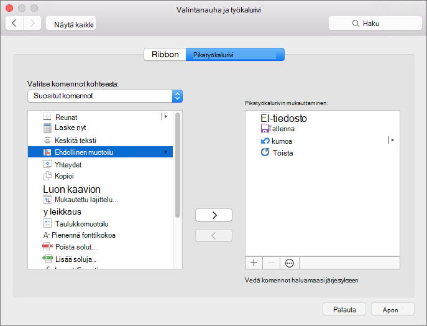Image resolution: width=427 pixels, height=326 pixels.
Task: Select Toista in toolbar list
Action: tap(323, 152)
